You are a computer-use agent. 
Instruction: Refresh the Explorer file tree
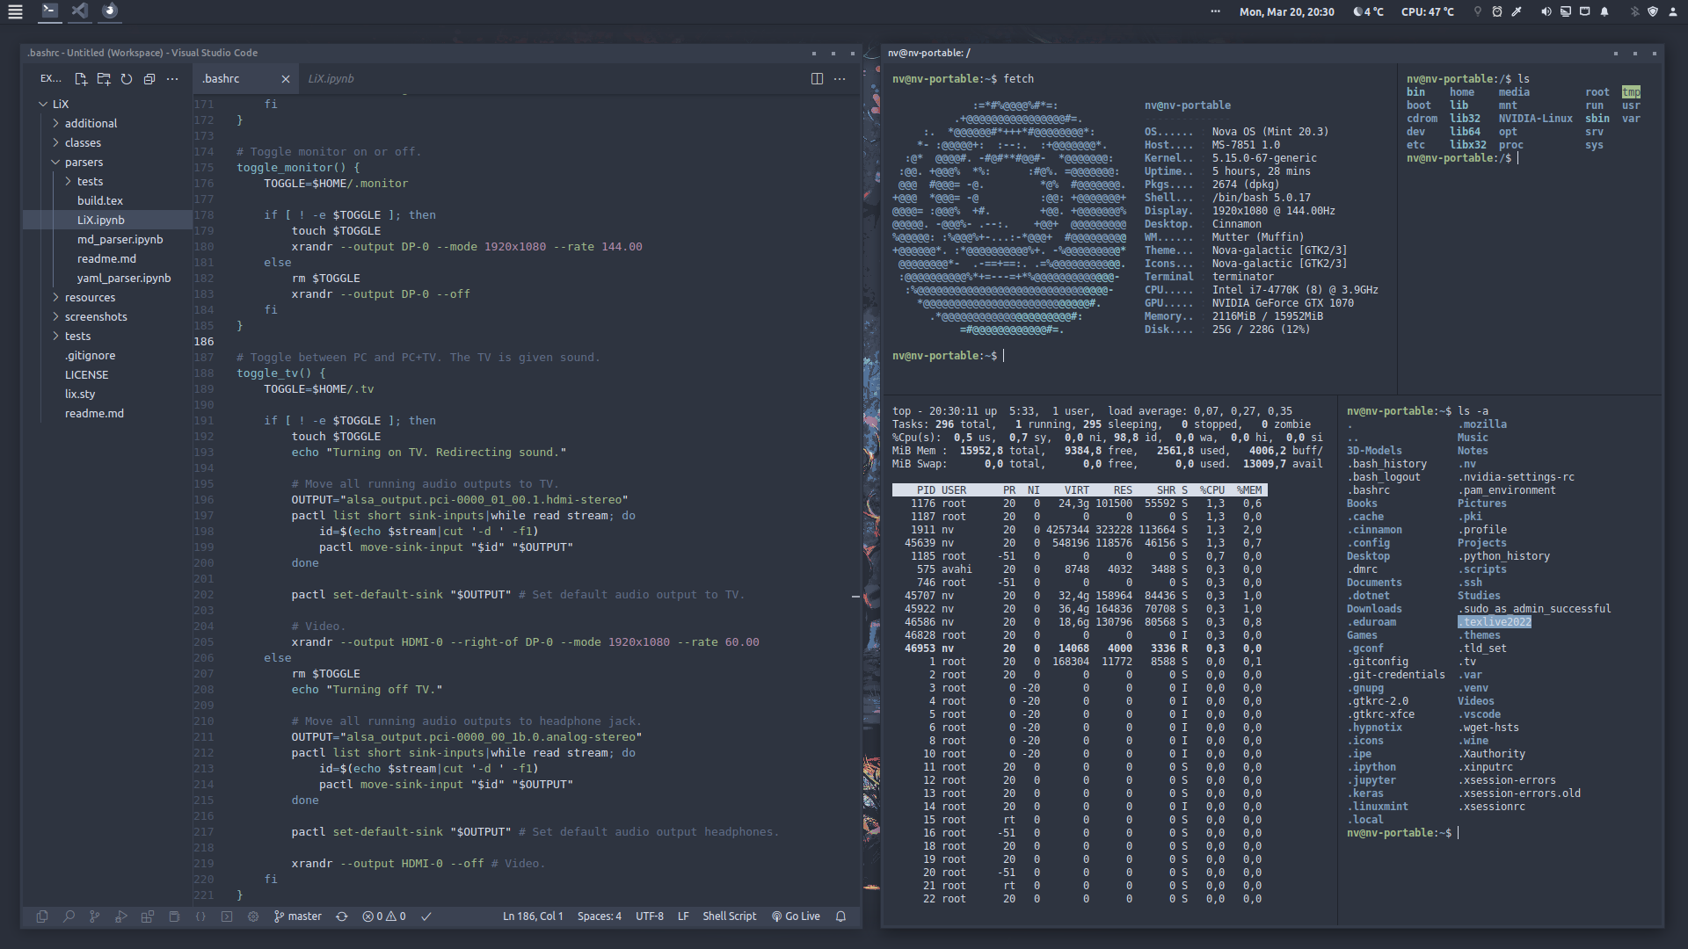(x=127, y=79)
